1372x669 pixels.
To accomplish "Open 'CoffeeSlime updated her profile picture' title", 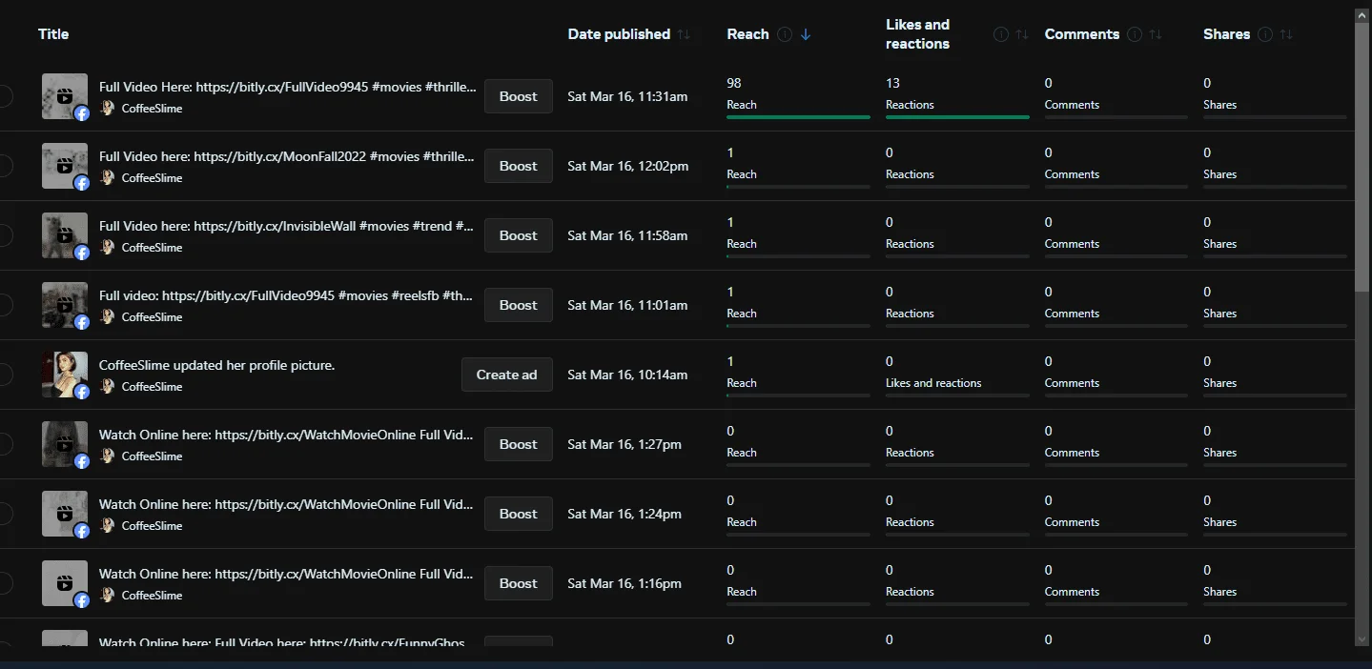I will coord(217,365).
